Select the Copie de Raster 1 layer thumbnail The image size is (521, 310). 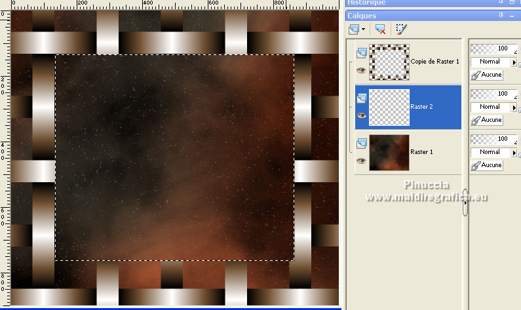pos(389,62)
